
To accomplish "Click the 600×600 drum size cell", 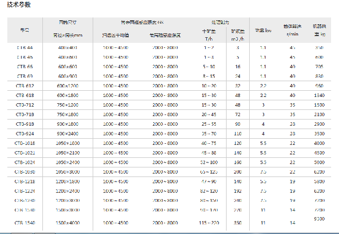I will tap(68, 67).
